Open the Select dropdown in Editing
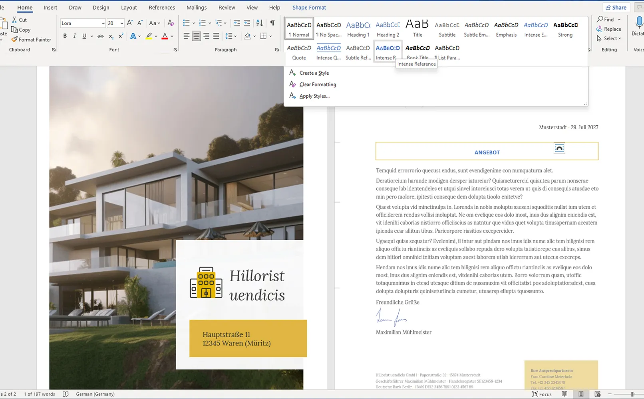The width and height of the screenshot is (644, 399). 609,38
